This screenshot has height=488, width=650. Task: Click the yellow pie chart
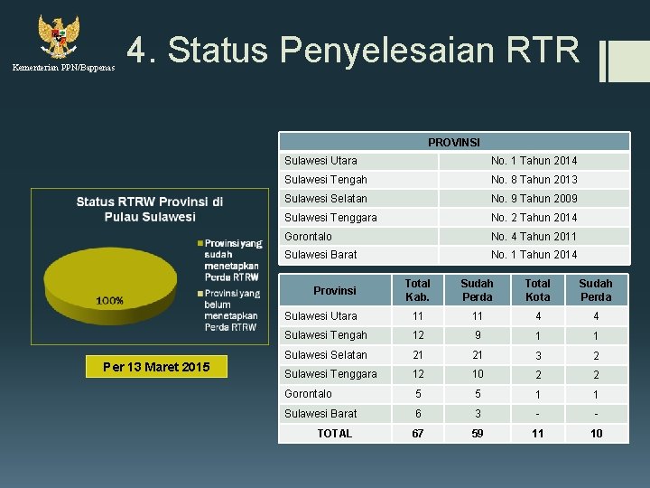[110, 286]
